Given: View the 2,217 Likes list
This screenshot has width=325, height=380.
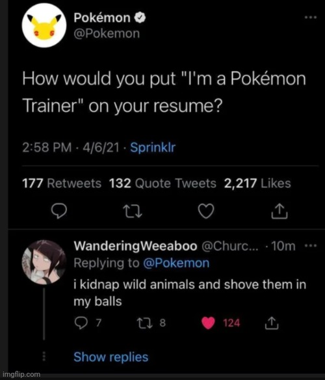Looking at the screenshot, I should point(257,183).
